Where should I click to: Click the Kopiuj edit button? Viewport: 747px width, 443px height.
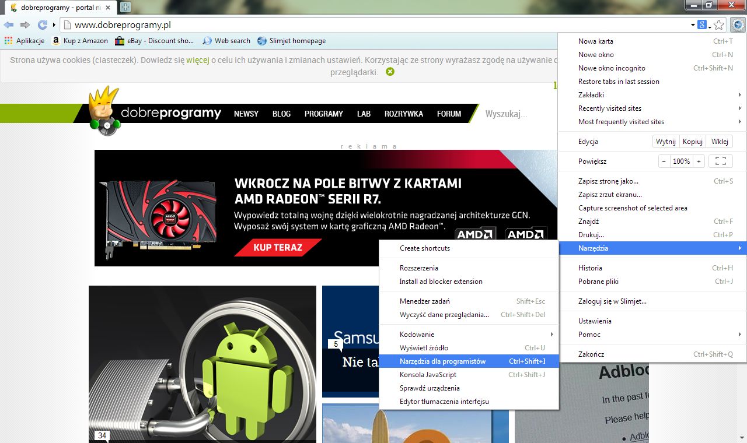(693, 142)
